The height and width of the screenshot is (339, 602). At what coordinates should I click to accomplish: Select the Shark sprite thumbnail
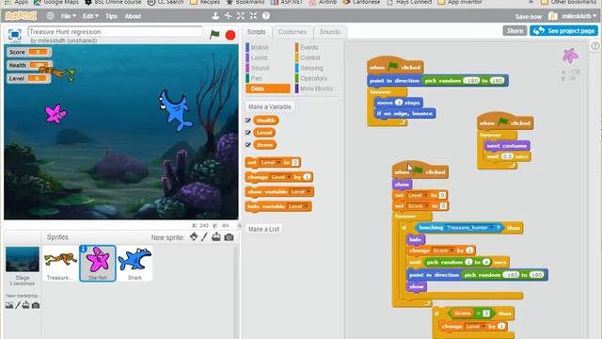pyautogui.click(x=135, y=264)
